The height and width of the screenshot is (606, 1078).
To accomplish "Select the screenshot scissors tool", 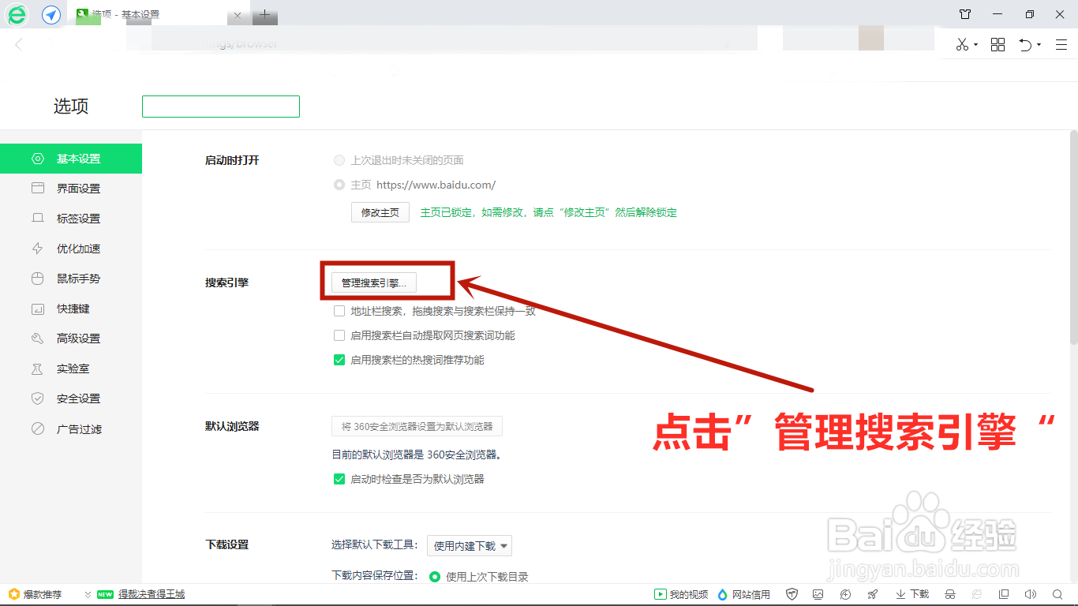I will (961, 44).
